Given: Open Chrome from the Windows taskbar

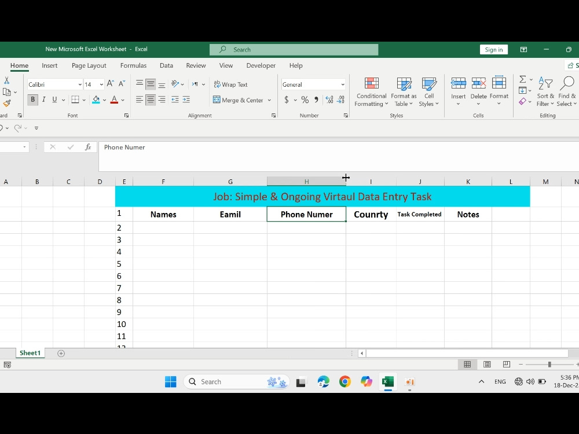Looking at the screenshot, I should [345, 381].
